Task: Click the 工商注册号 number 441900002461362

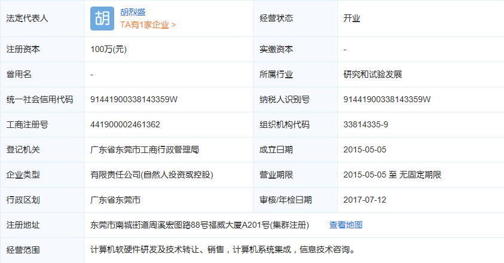Action: (x=125, y=124)
